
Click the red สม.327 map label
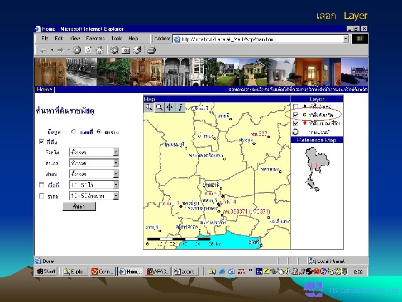point(260,134)
